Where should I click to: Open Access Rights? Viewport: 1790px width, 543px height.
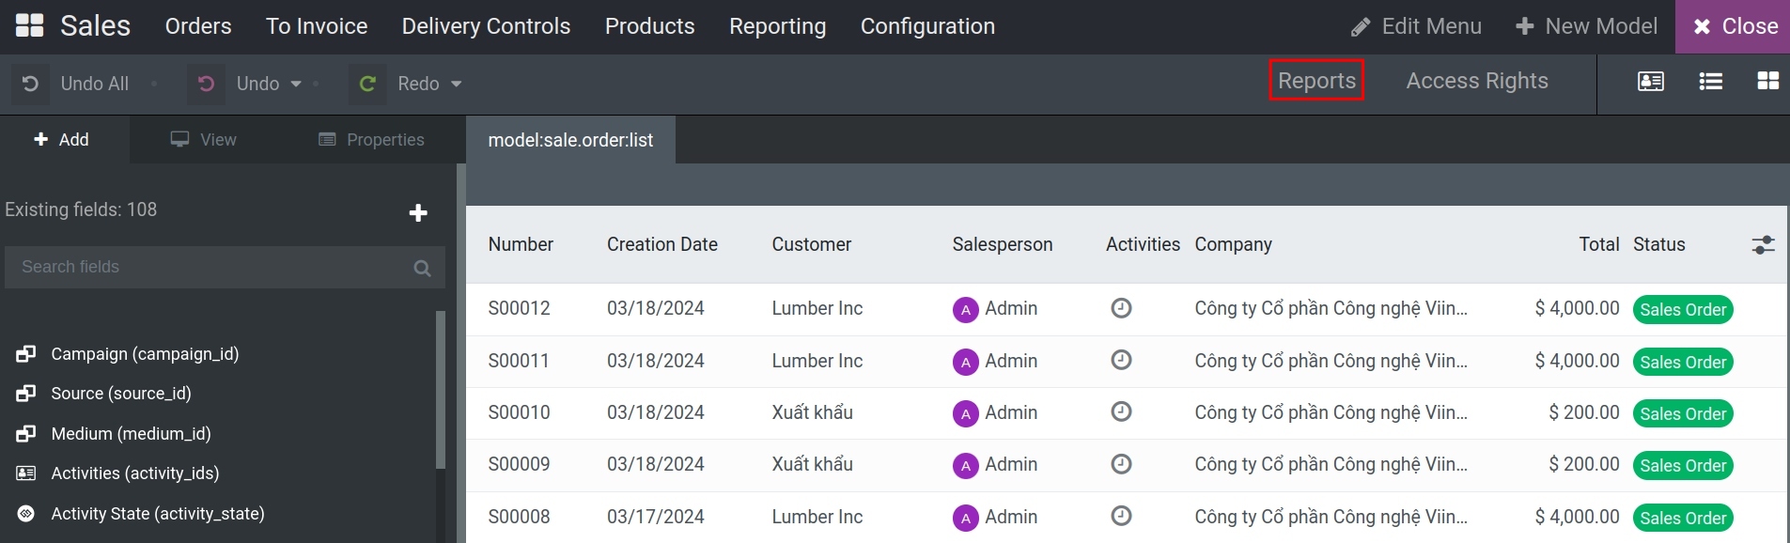coord(1477,81)
